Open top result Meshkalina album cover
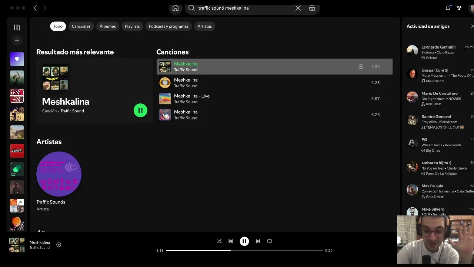Image resolution: width=474 pixels, height=267 pixels. (x=55, y=78)
